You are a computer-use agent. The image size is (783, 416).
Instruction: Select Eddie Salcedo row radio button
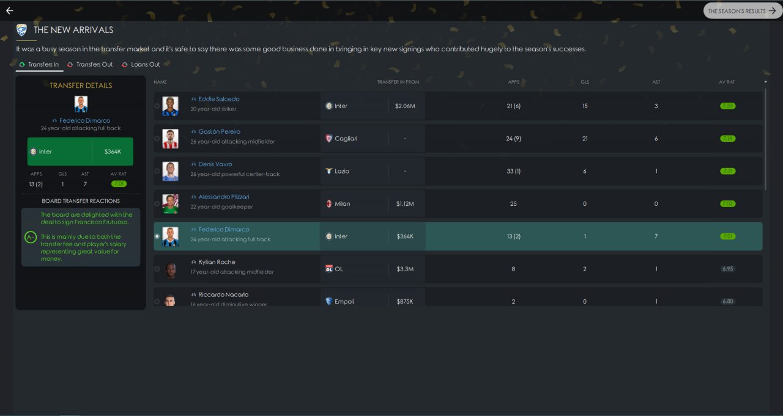[x=157, y=106]
